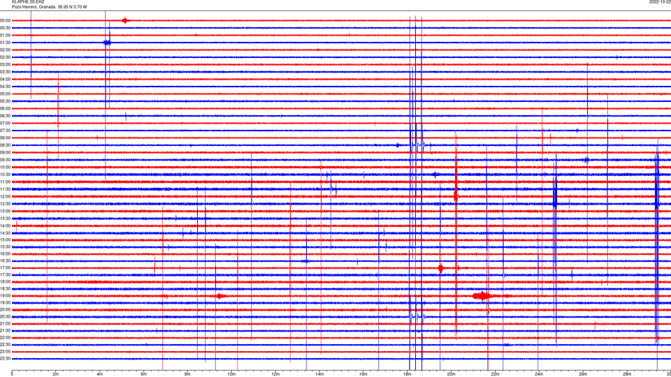Pick the 19:30 trace time label
This screenshot has height=377, width=671.
pyautogui.click(x=6, y=302)
